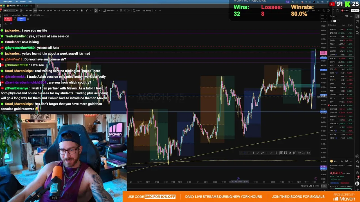Expand the timeframe dropdown arrow after 15s
360x202 pixels.
point(77,10)
